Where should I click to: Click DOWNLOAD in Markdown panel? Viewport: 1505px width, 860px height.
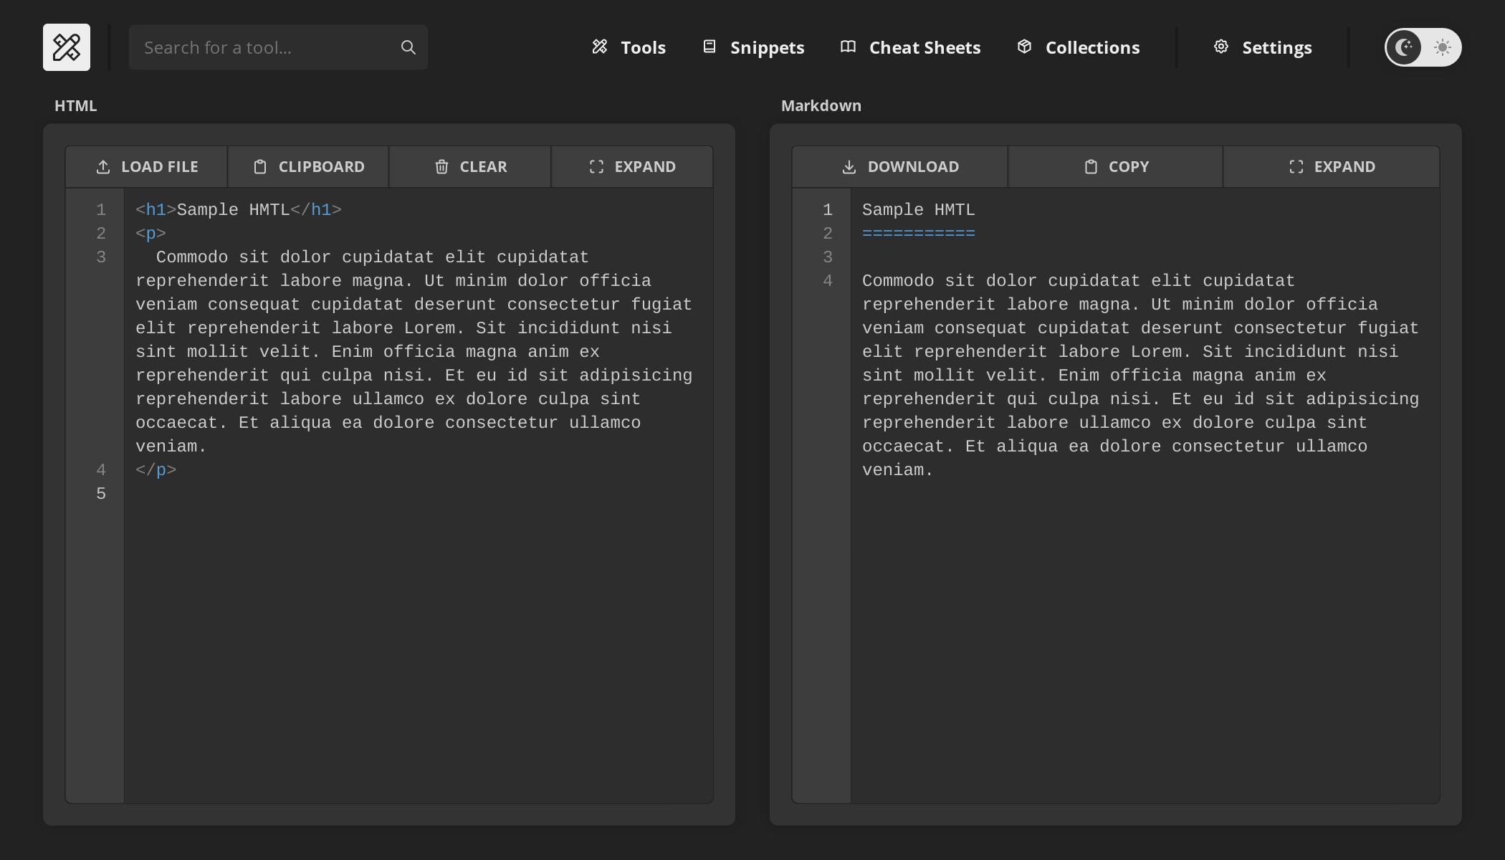point(899,167)
